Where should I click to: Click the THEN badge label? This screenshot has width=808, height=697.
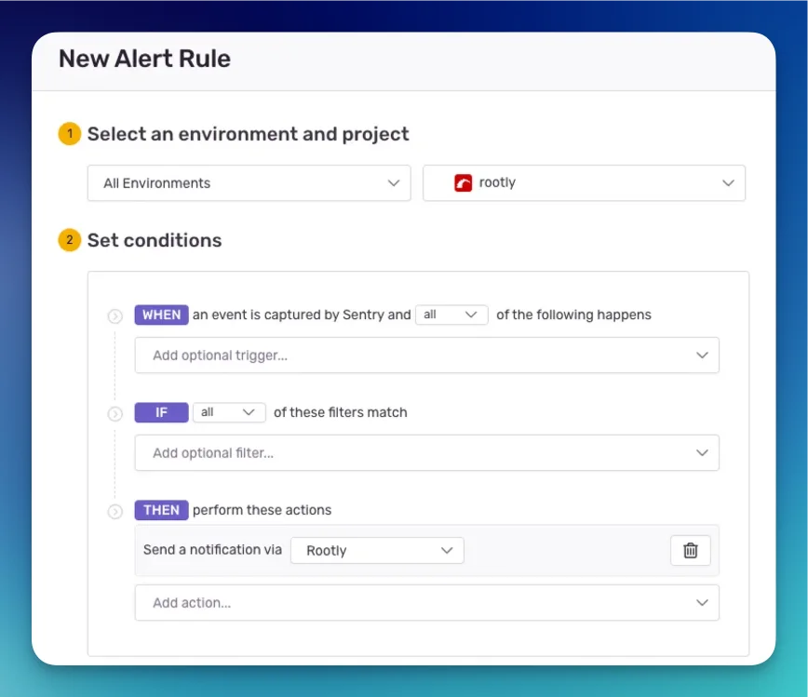[x=161, y=510]
